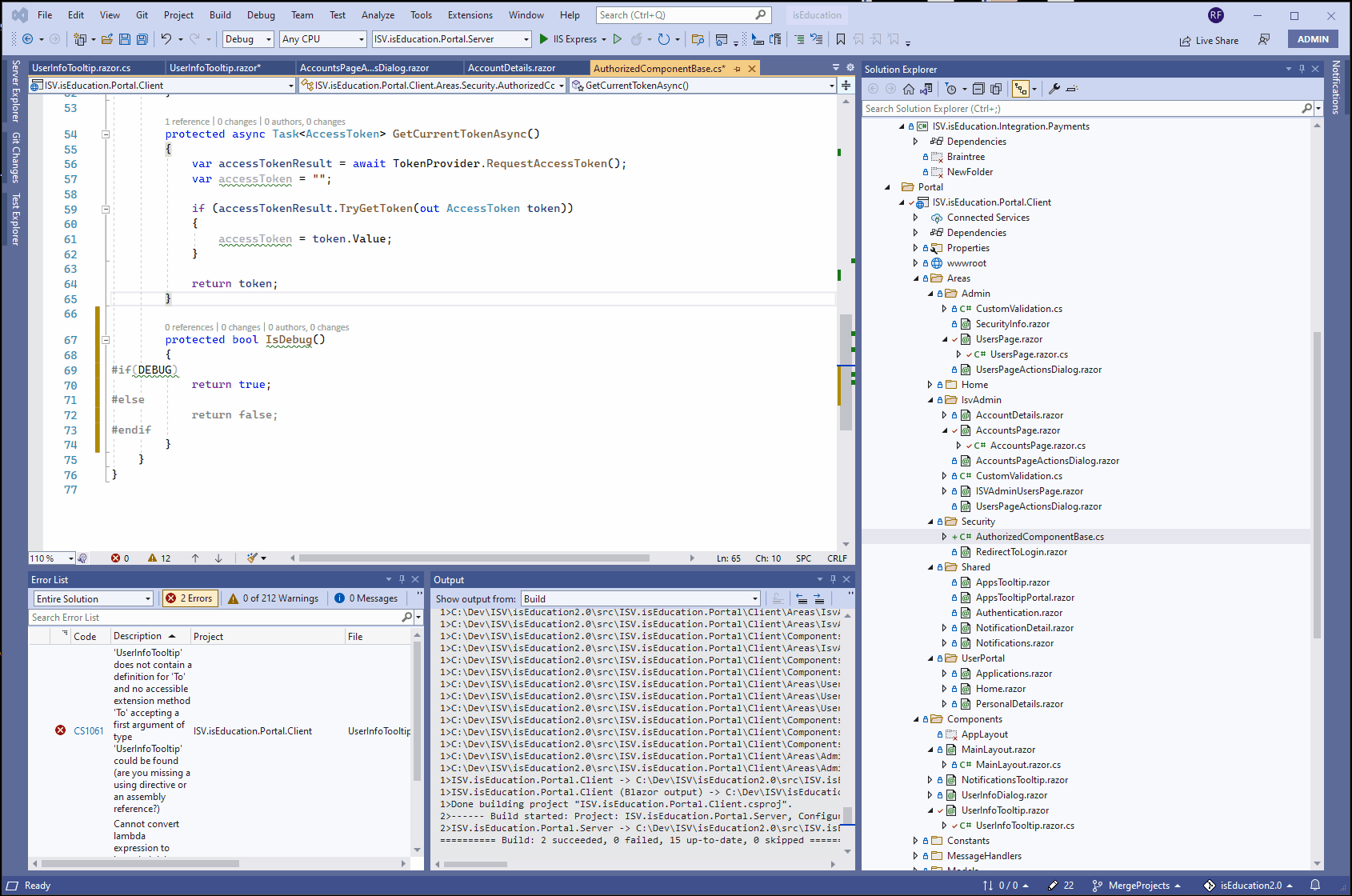1352x896 pixels.
Task: Open the Debug menu
Action: click(x=261, y=14)
